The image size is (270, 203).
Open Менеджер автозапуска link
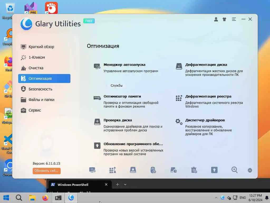coord(124,65)
